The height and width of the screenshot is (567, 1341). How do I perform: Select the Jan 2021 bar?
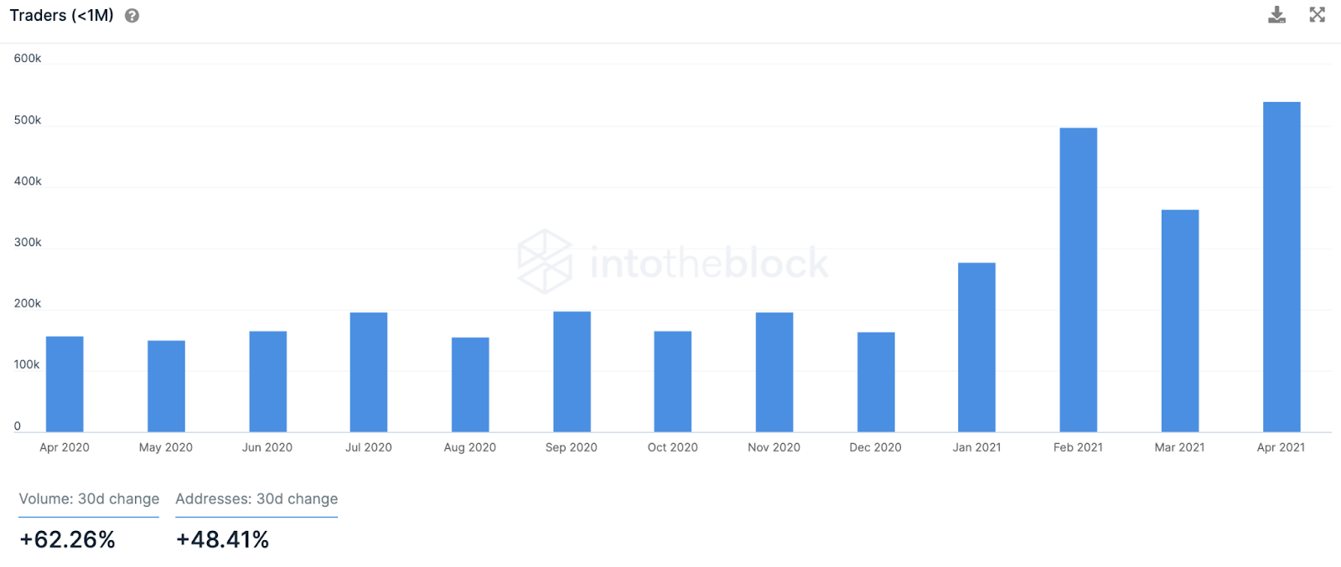pyautogui.click(x=976, y=348)
